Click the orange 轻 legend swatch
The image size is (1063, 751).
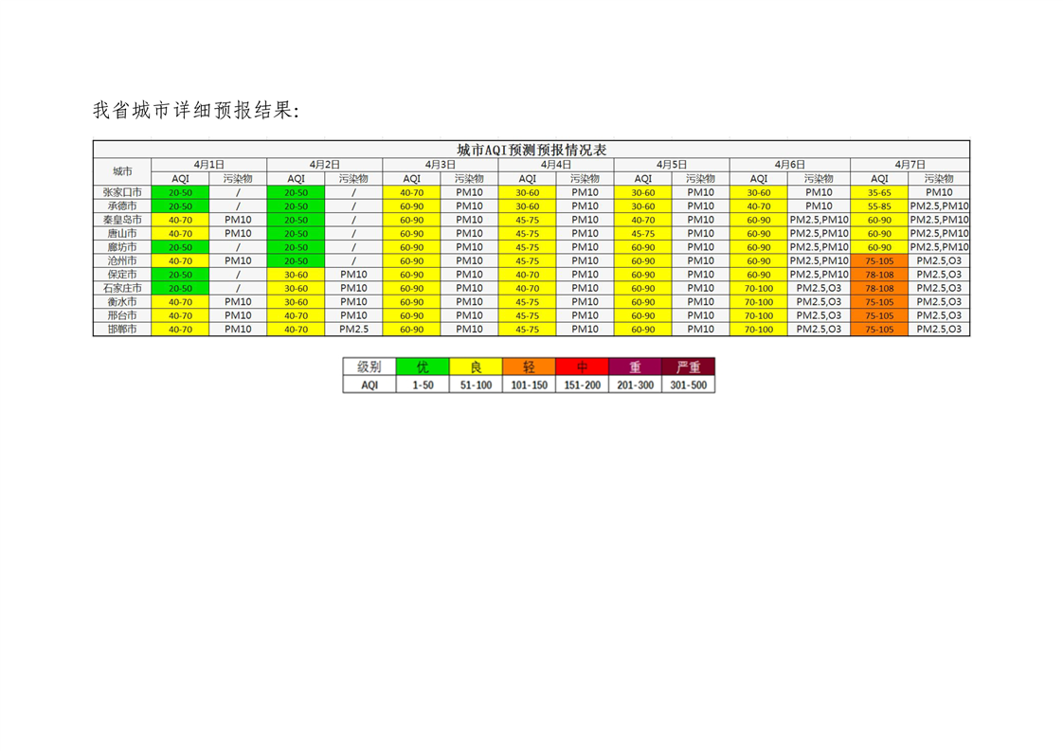[x=530, y=367]
